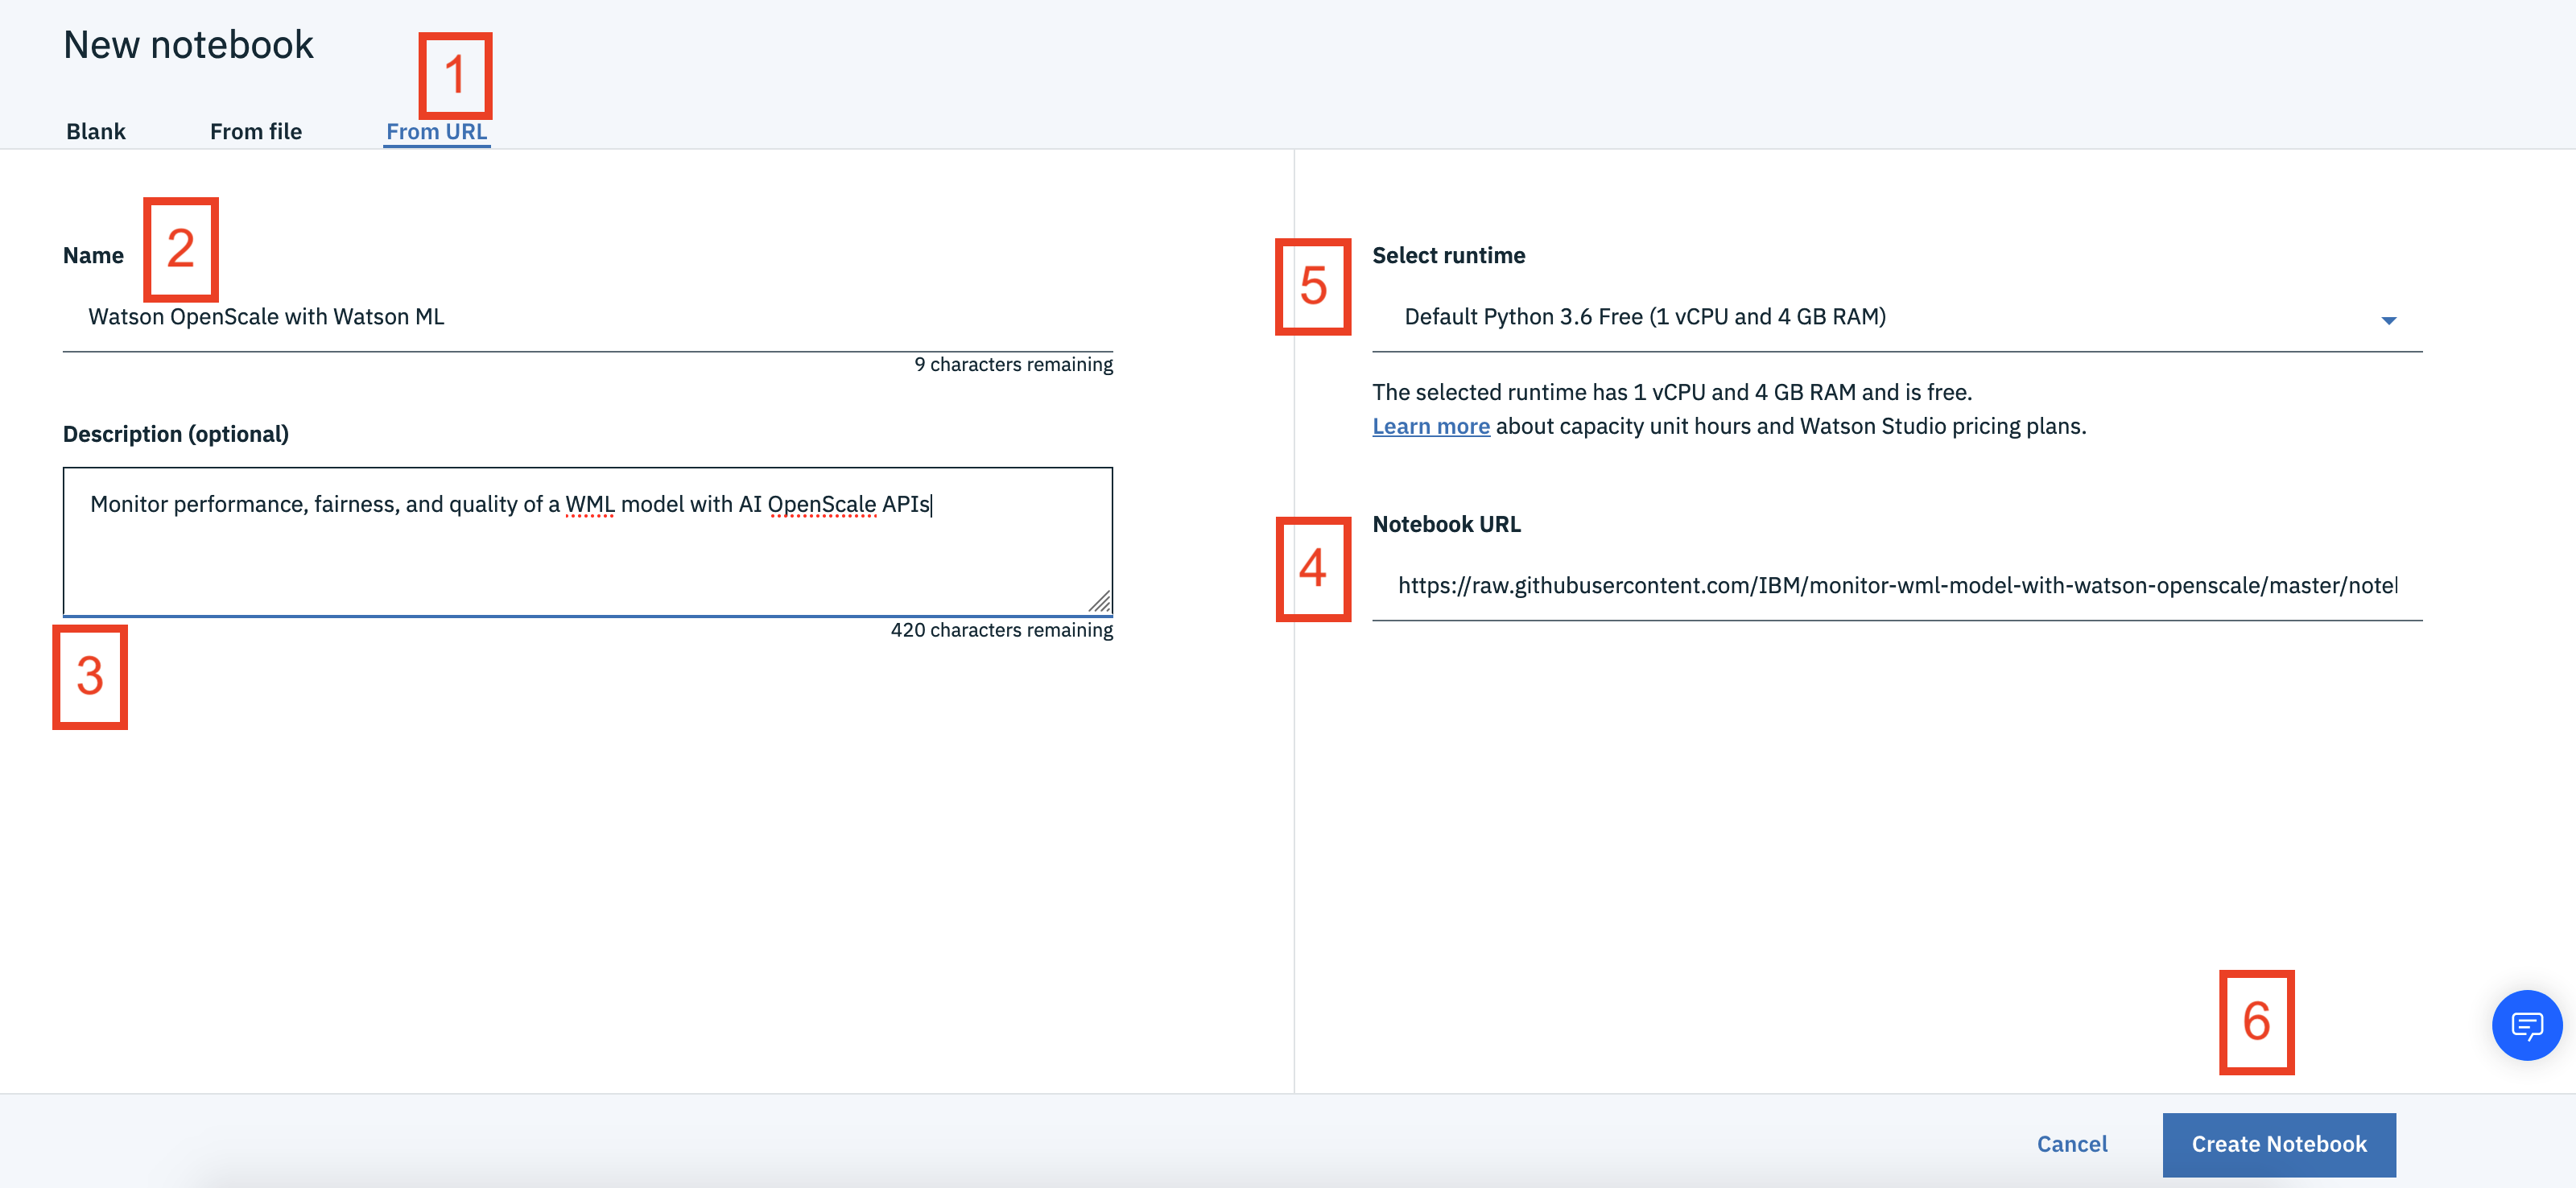The width and height of the screenshot is (2576, 1188).
Task: Click the Description (optional) label
Action: (176, 434)
